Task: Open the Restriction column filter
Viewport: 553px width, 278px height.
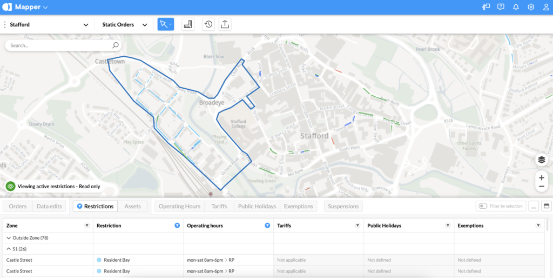Action: click(177, 226)
